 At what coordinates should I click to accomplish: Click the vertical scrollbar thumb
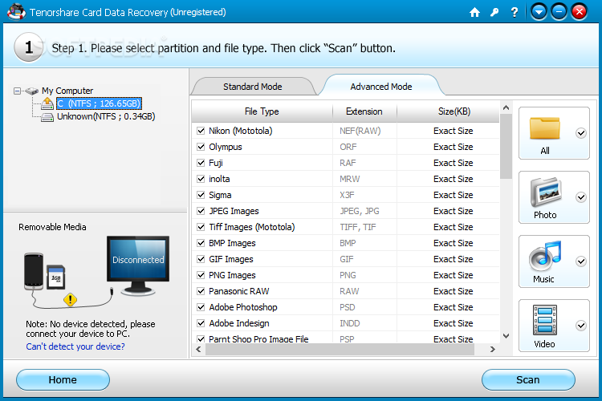[x=506, y=146]
